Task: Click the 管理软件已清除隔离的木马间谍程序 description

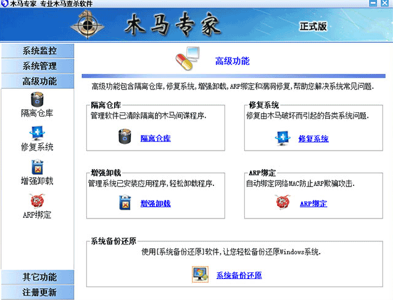Action: tap(148, 115)
